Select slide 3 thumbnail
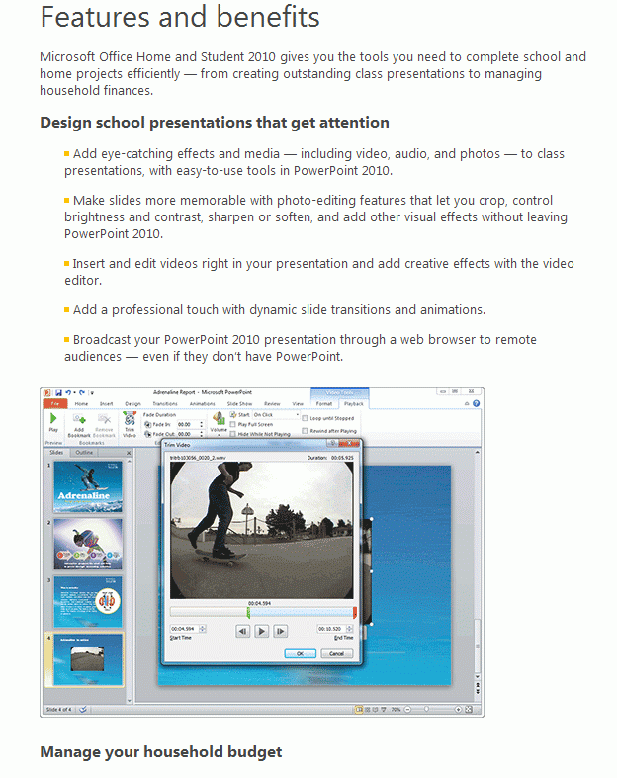Image resolution: width=617 pixels, height=778 pixels. pos(88,602)
